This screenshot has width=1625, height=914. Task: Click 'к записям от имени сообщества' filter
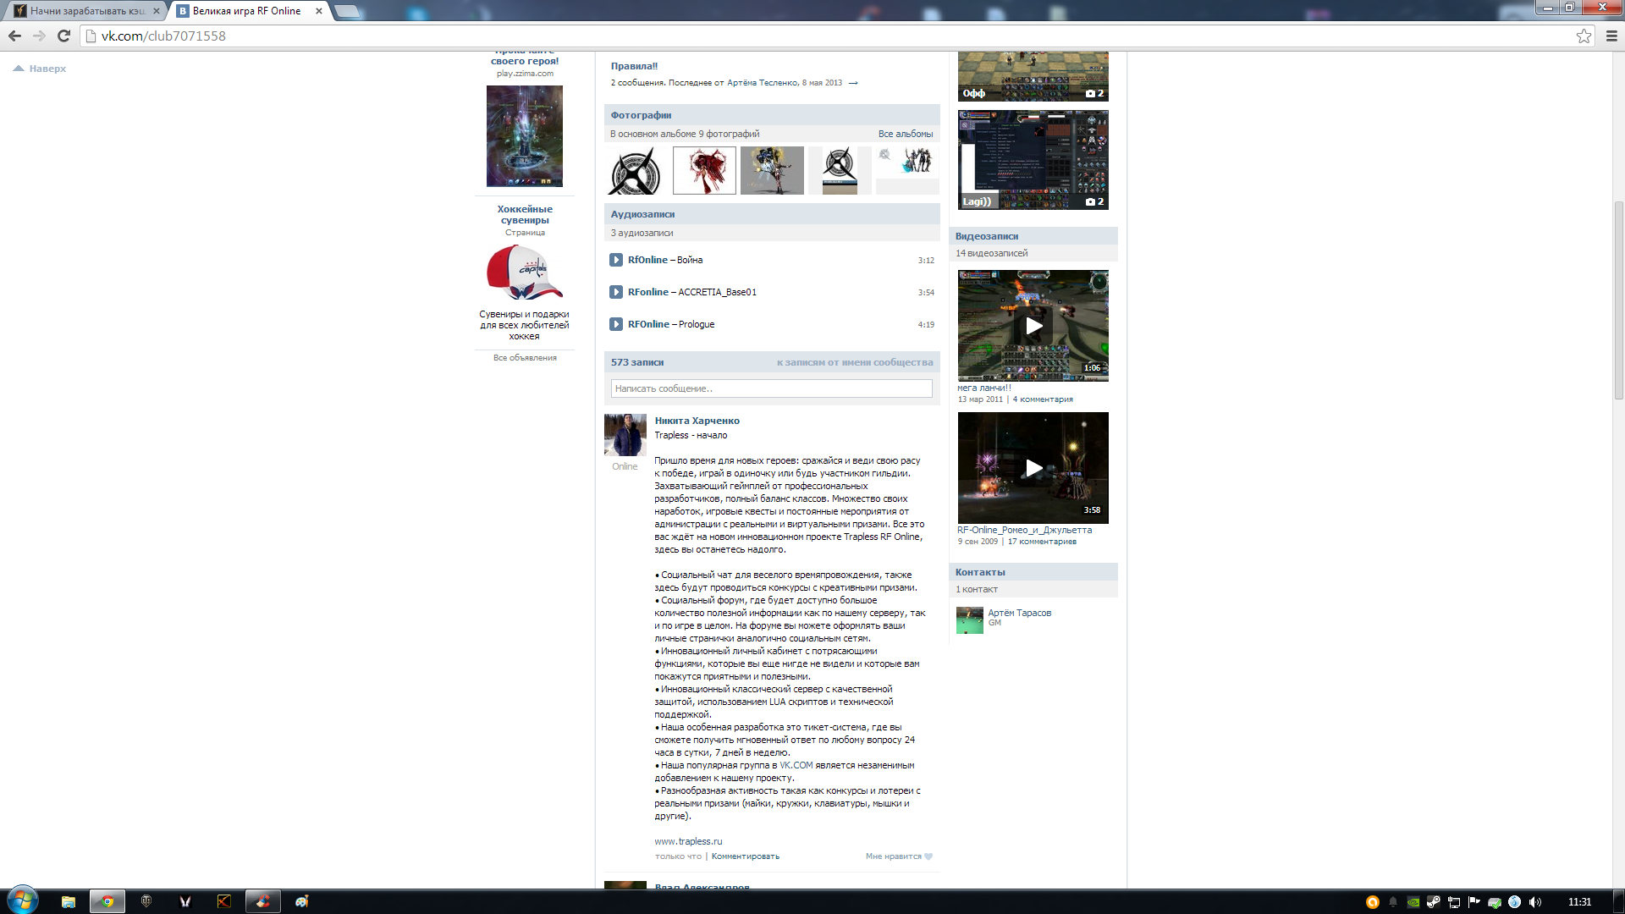click(855, 362)
